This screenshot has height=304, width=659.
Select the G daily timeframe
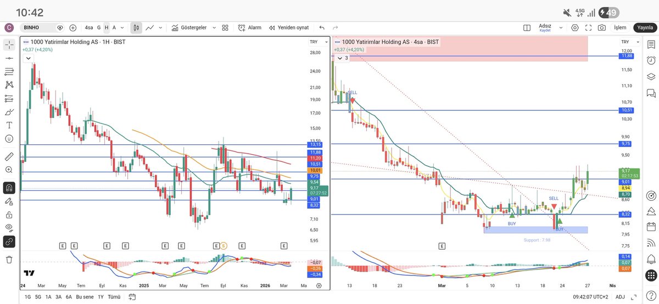(x=99, y=27)
